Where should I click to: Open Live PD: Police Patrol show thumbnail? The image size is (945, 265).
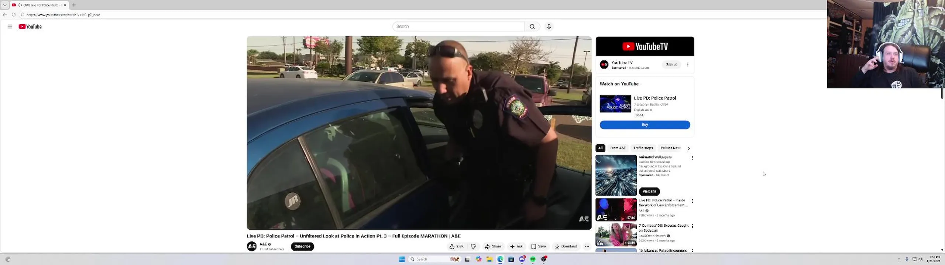click(x=615, y=104)
